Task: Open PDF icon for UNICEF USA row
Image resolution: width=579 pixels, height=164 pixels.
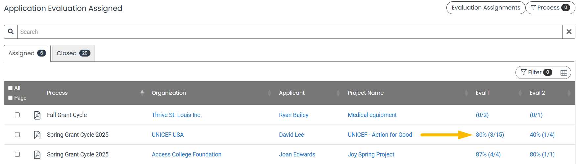Action: pos(37,135)
